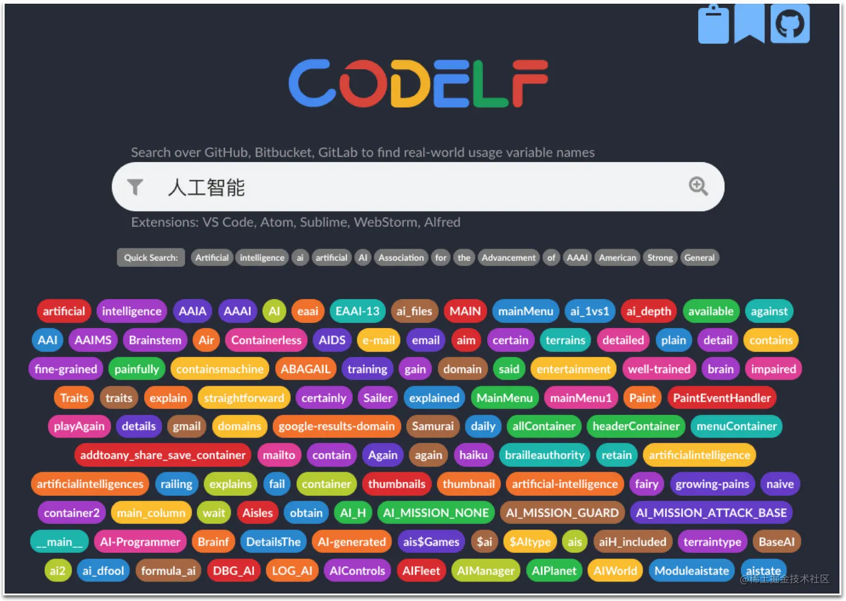This screenshot has width=846, height=601.
Task: Click the magnifier search icon
Action: point(698,186)
